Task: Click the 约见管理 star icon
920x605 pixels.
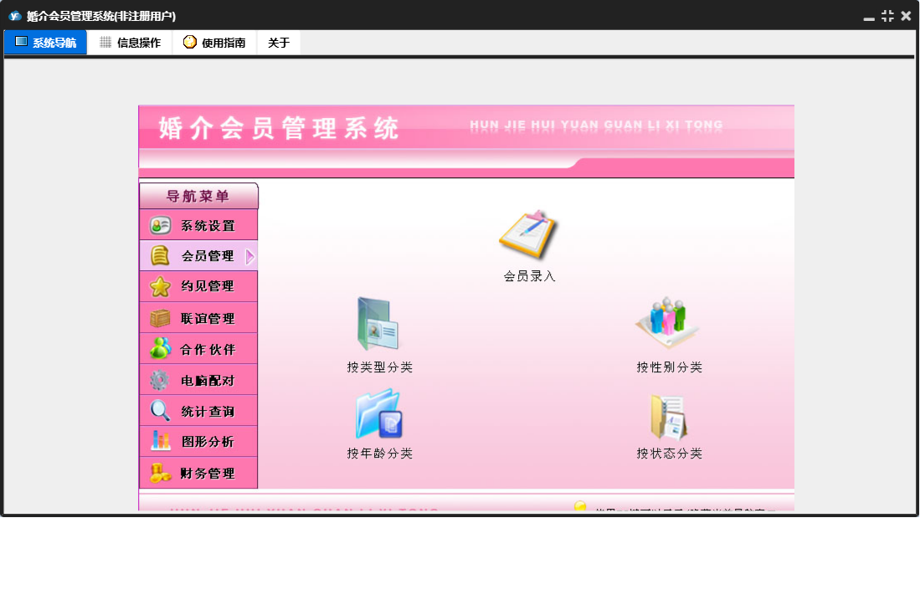Action: click(160, 287)
